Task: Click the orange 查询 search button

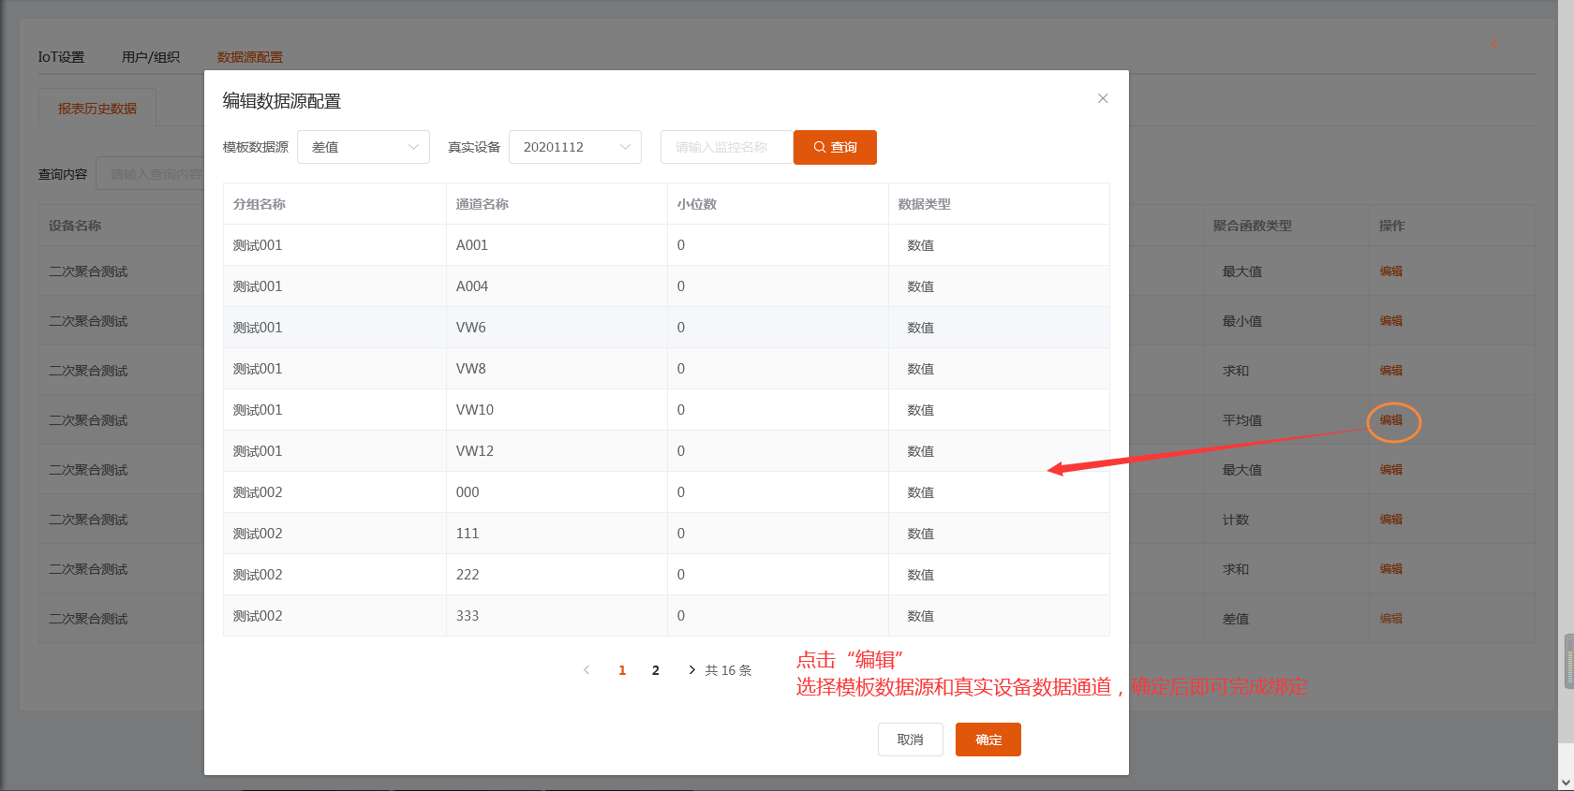Action: (x=835, y=147)
